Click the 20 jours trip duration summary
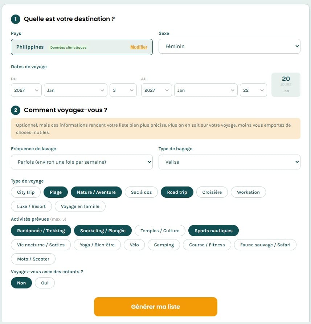The image size is (311, 324). 286,85
